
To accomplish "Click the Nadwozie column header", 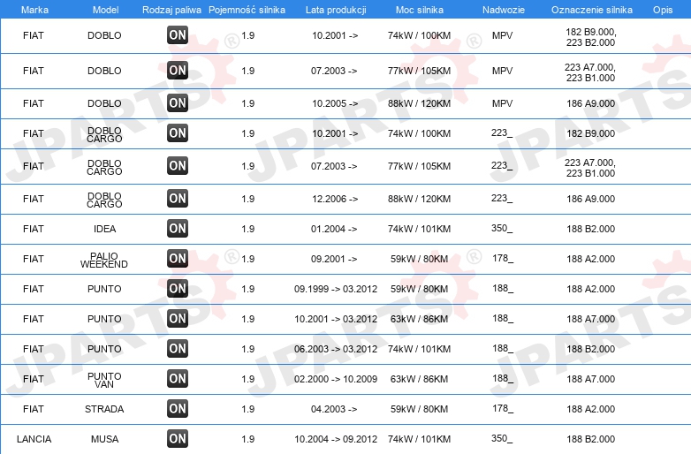I will tap(504, 10).
